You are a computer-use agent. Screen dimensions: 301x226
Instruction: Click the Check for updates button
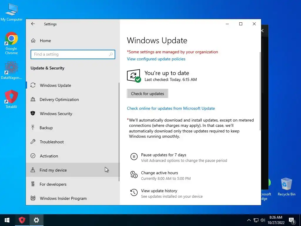pos(148,94)
